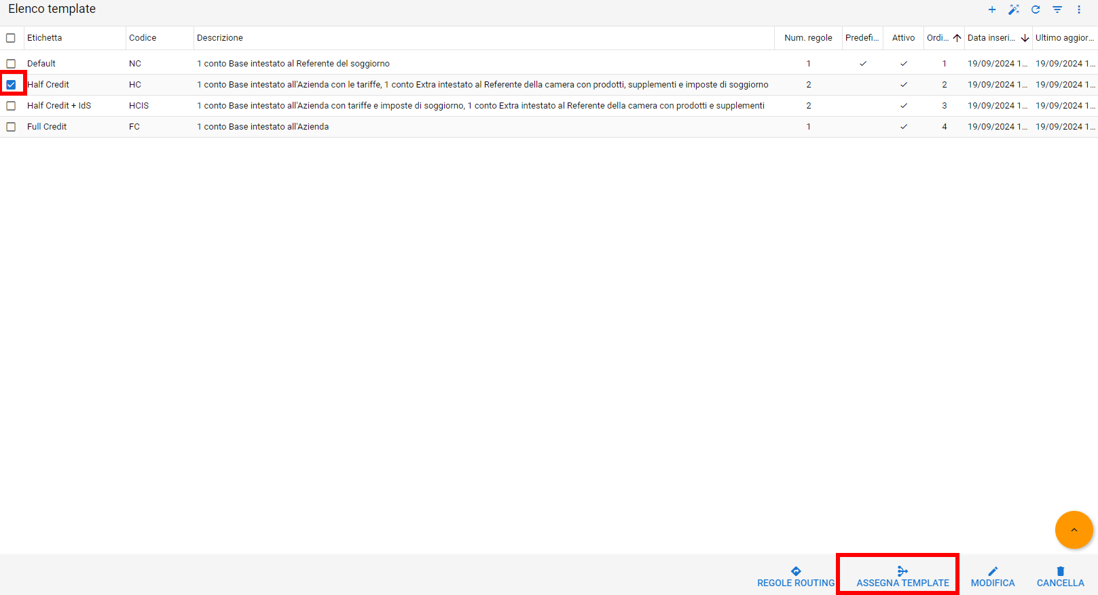Refresh the template list
Viewport: 1098px width, 595px height.
[1036, 9]
